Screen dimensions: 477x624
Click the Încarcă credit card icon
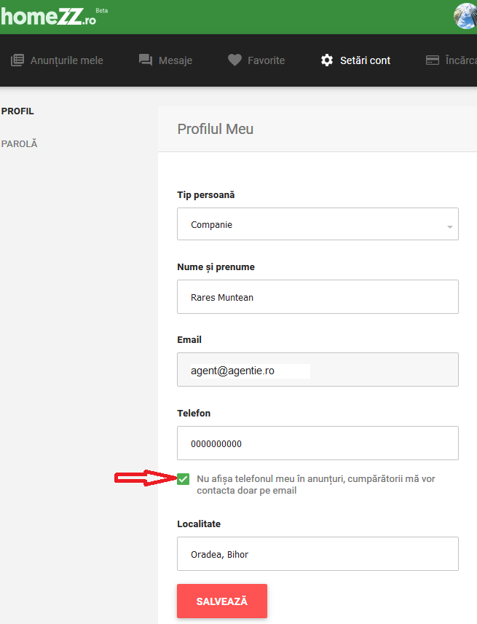click(433, 60)
